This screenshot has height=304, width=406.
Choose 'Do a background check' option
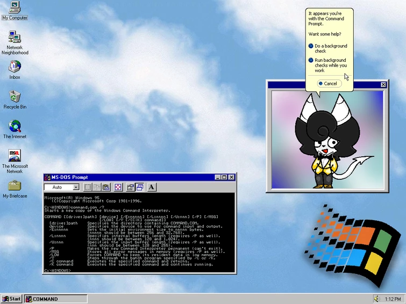328,48
